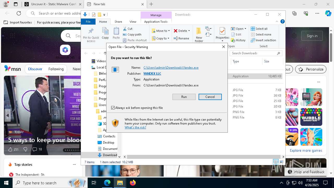Switch to 'Uncover it - Static Malware' tab
This screenshot has width=334, height=188.
(53, 4)
